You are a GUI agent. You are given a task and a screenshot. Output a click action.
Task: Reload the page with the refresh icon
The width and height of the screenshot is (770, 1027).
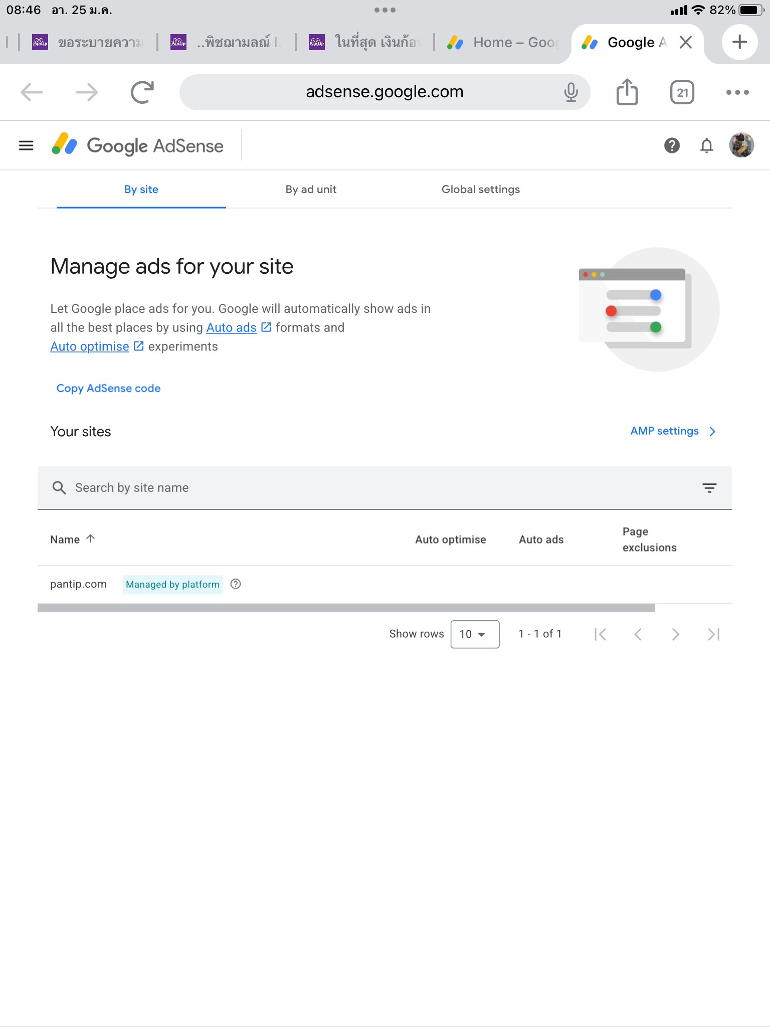coord(142,92)
